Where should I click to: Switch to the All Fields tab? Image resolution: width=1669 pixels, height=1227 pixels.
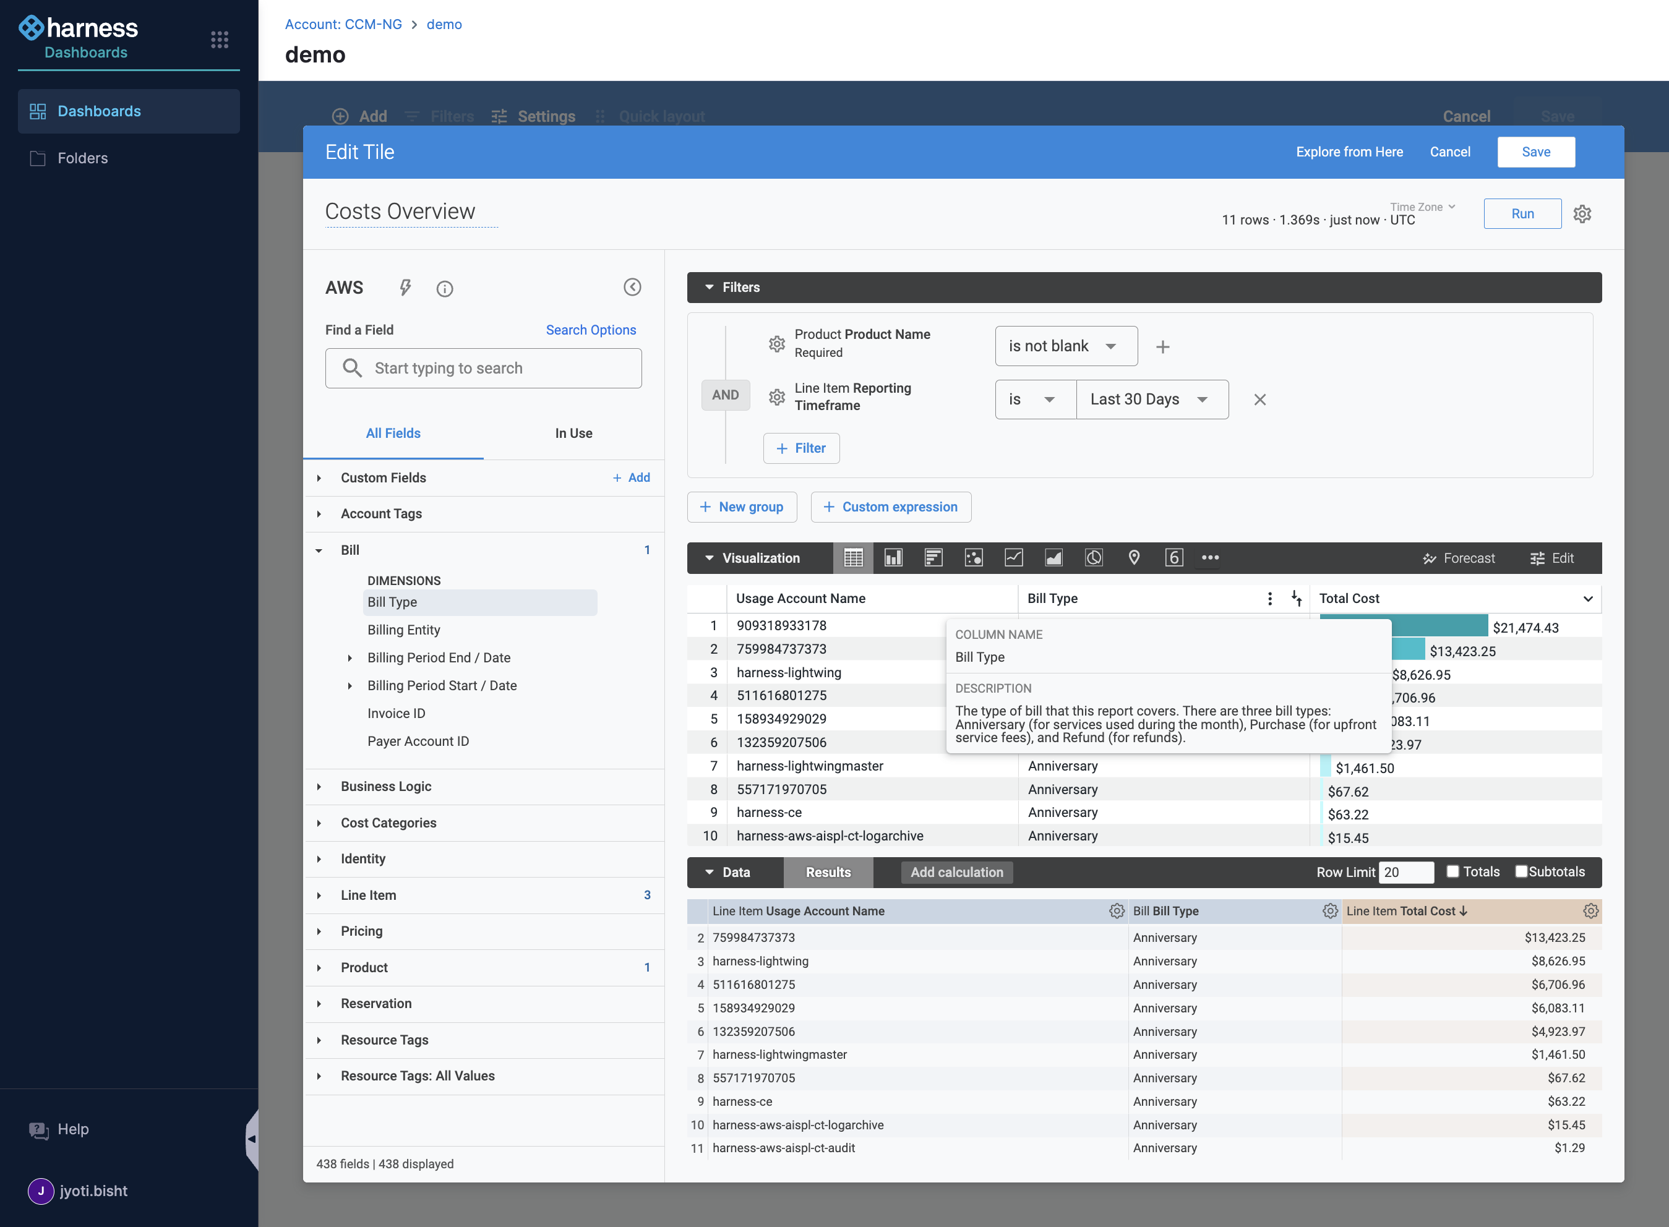pos(393,433)
